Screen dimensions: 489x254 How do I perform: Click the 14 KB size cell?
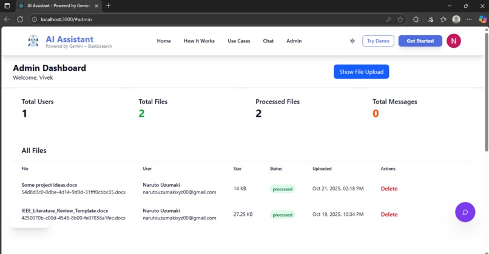(x=240, y=189)
